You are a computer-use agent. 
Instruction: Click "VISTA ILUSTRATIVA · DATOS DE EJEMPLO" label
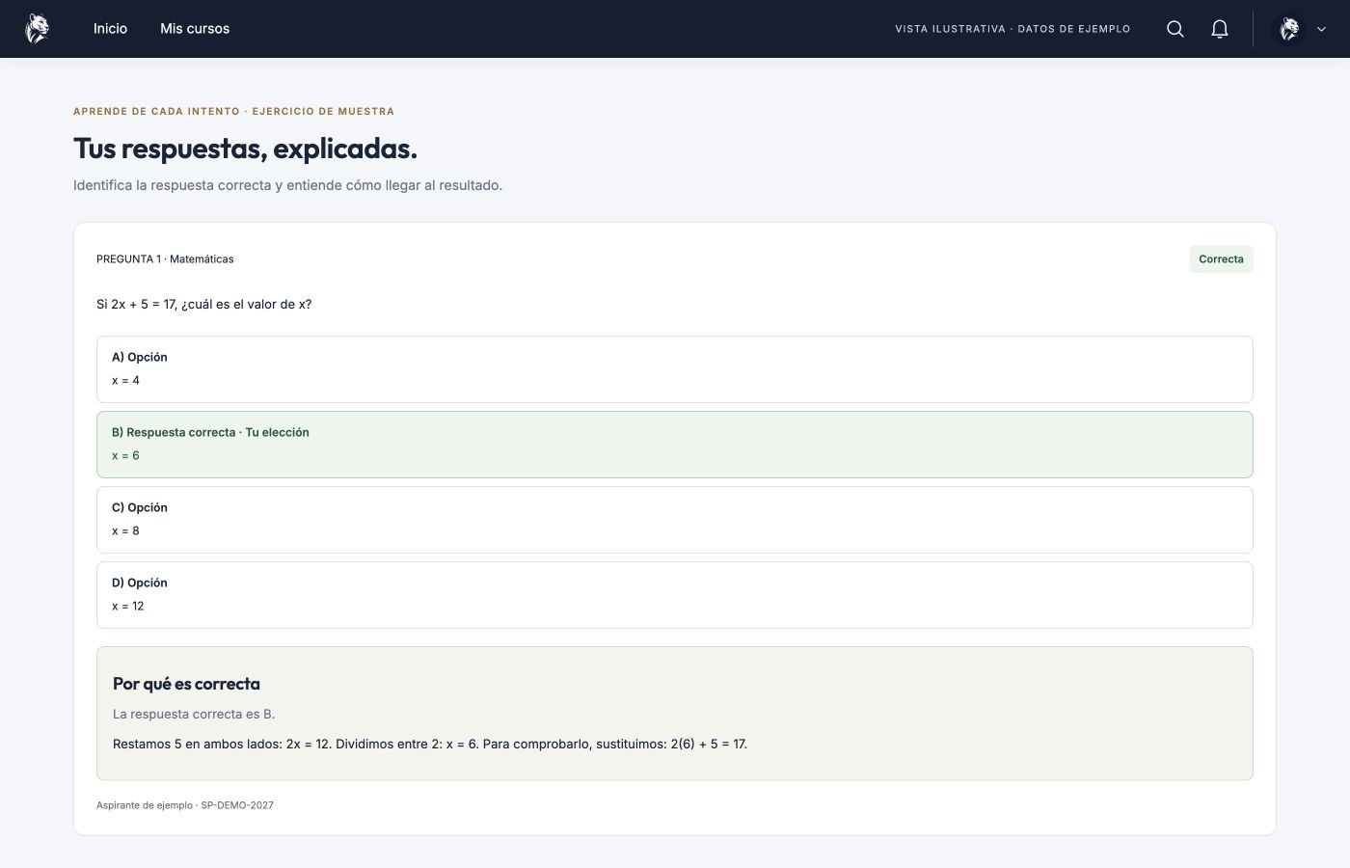coord(1012,29)
